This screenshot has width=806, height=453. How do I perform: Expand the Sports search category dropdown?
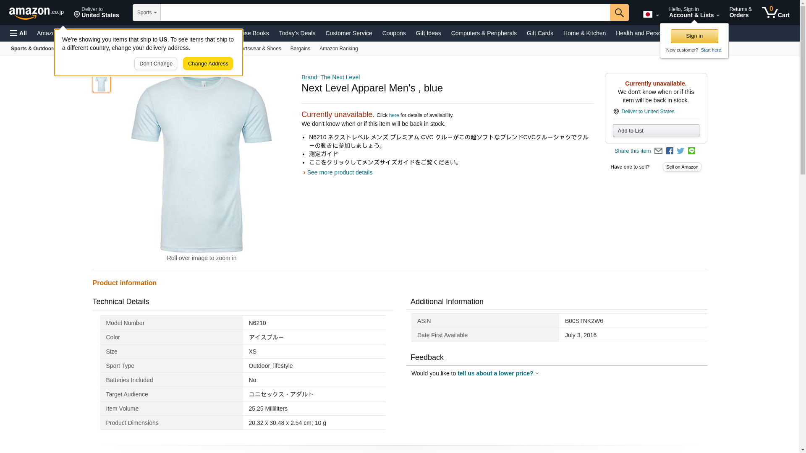coord(147,13)
